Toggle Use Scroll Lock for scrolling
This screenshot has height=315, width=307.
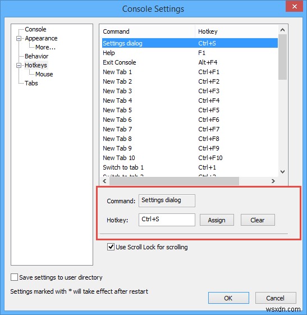(111, 247)
